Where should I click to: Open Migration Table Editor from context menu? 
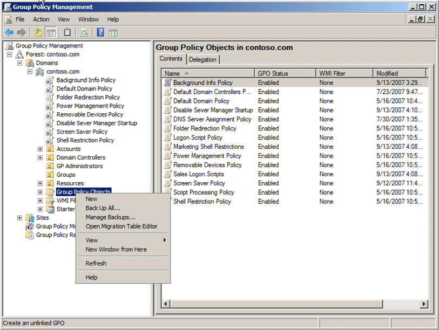(x=121, y=226)
